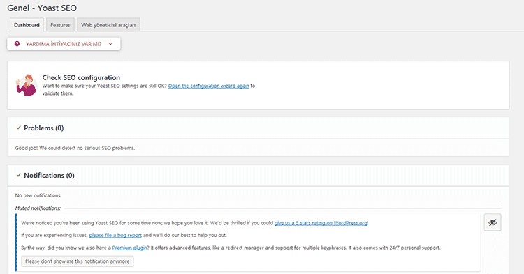Open the Web yöneticisi araçları tab
This screenshot has width=524, height=274.
108,25
